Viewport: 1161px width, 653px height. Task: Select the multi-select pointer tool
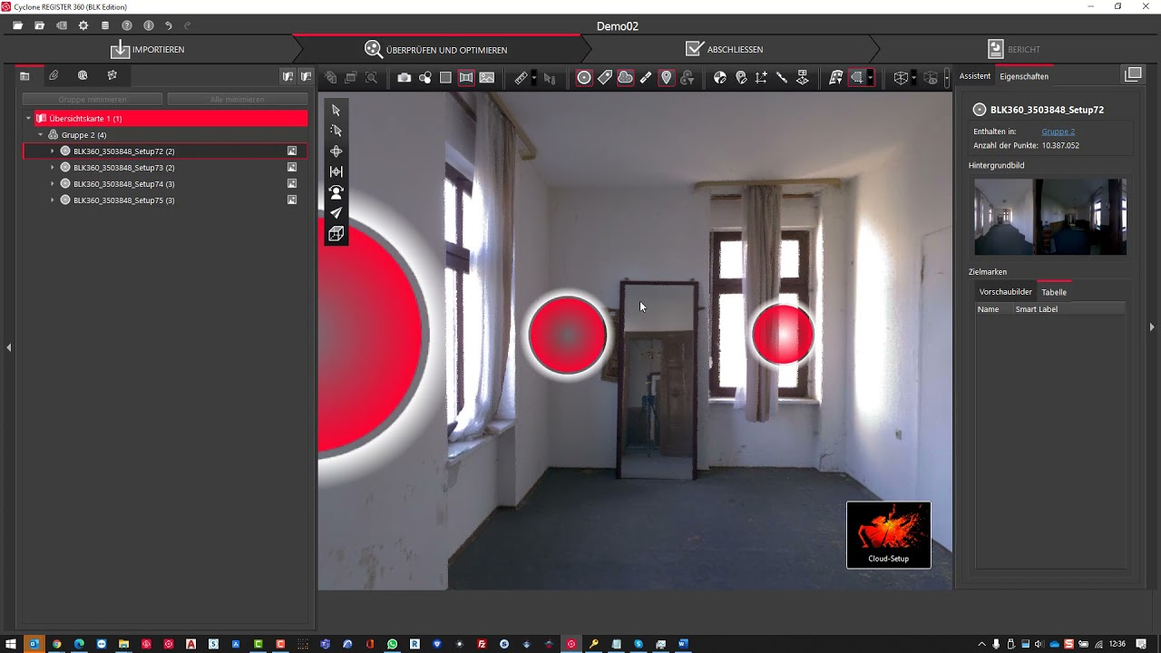click(x=337, y=131)
